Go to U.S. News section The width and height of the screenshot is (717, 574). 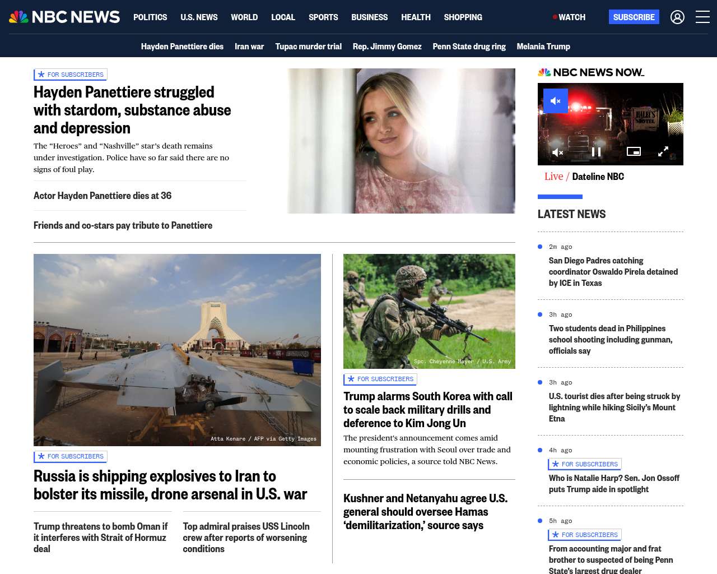[x=199, y=17]
